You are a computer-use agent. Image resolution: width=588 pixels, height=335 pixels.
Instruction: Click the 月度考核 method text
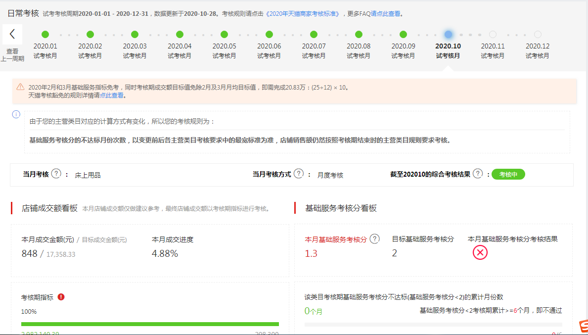[330, 175]
